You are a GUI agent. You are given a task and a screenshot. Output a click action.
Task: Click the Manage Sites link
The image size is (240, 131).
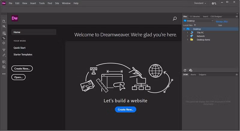pyautogui.click(x=222, y=22)
